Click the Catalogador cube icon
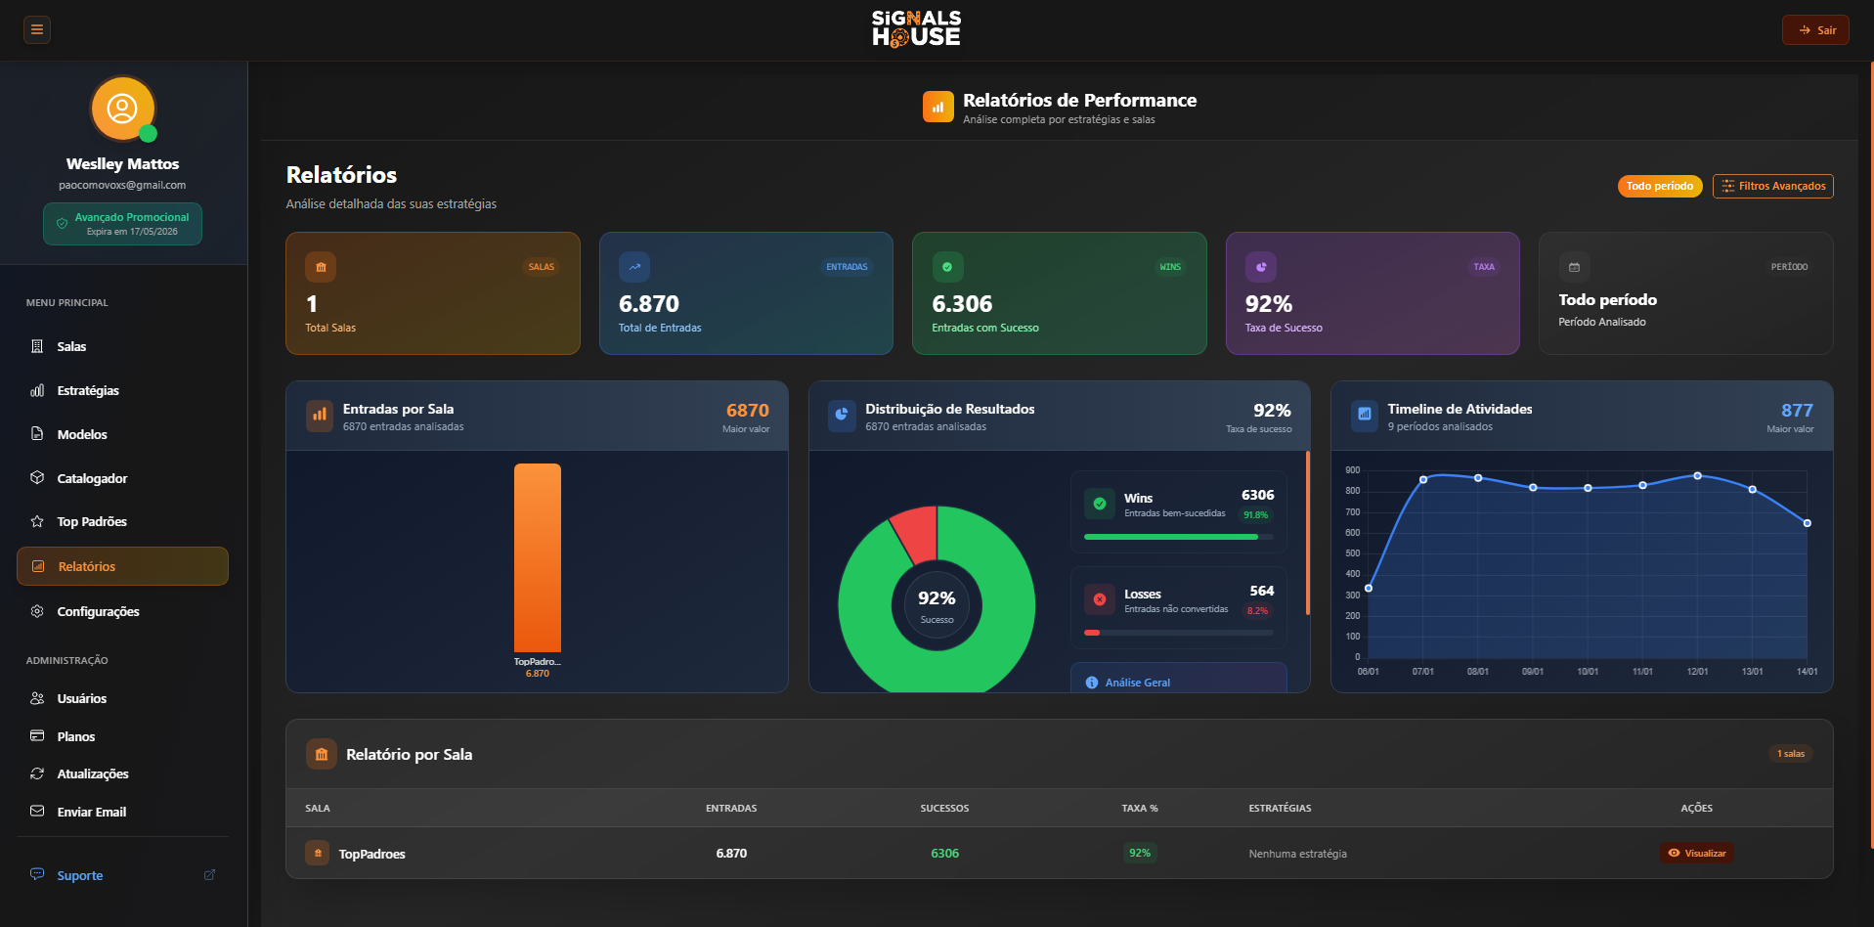Viewport: 1874px width, 927px height. point(37,478)
